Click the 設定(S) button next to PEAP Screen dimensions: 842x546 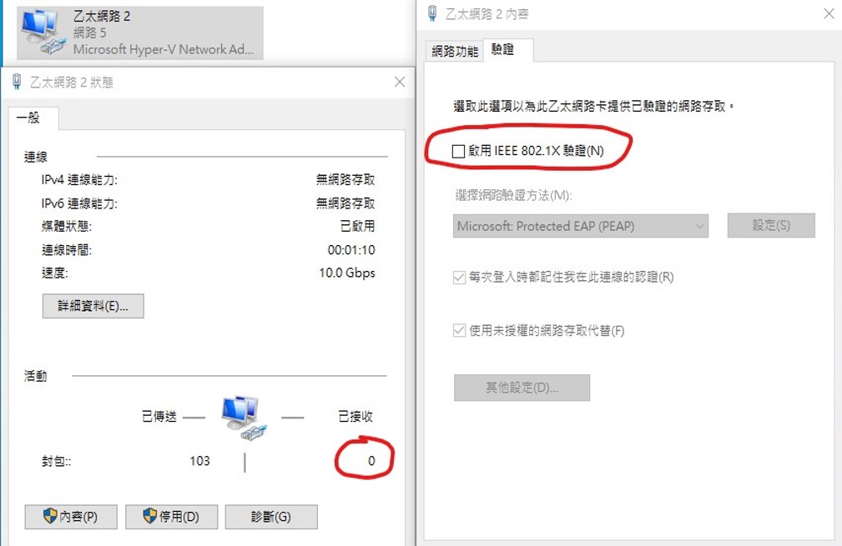pos(771,225)
